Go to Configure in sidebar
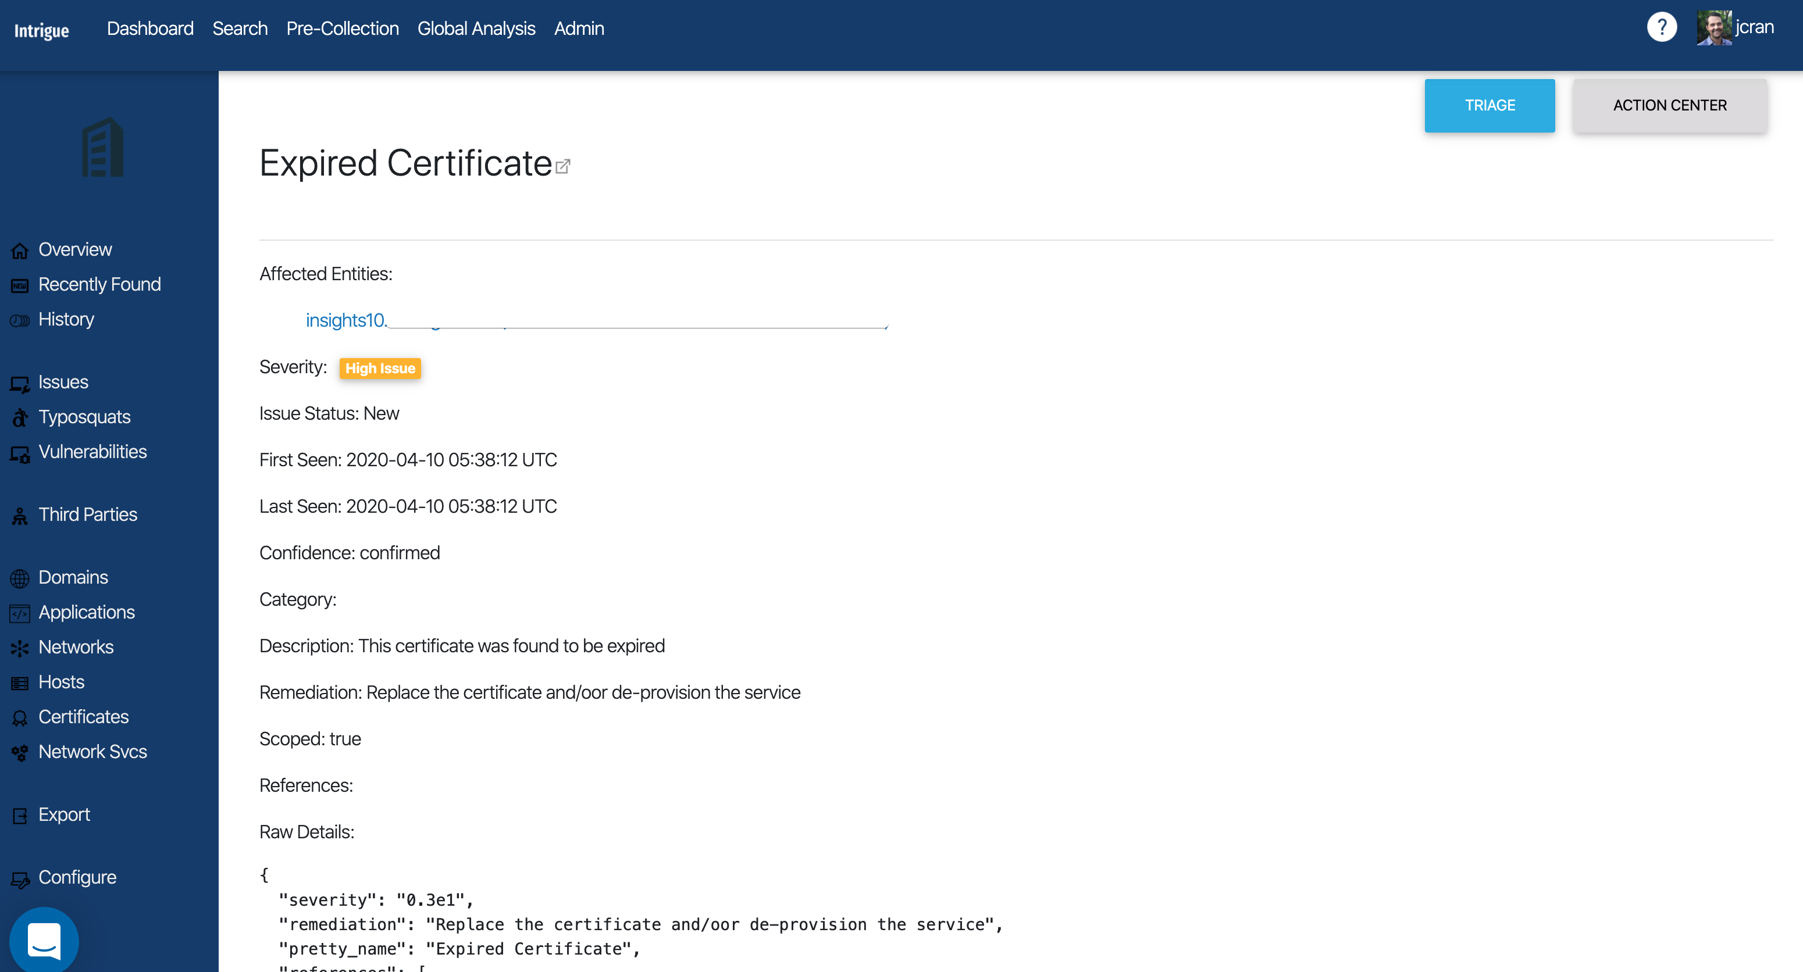The width and height of the screenshot is (1803, 972). pyautogui.click(x=77, y=877)
